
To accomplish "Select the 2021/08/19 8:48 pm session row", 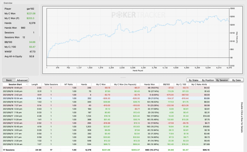I will 106,88.
